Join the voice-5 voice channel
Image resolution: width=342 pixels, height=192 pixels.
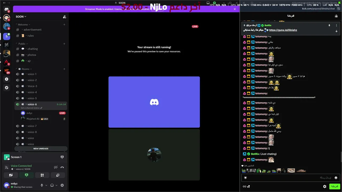41,98
